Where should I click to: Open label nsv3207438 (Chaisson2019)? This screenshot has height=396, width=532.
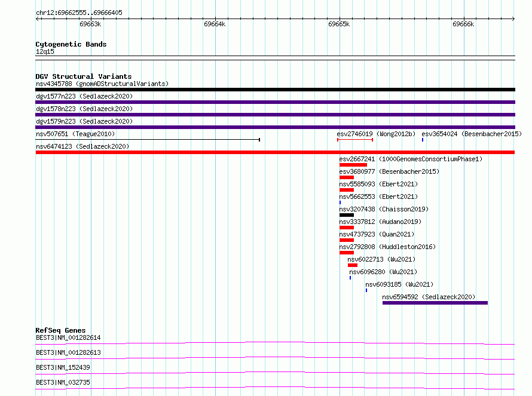pos(384,209)
